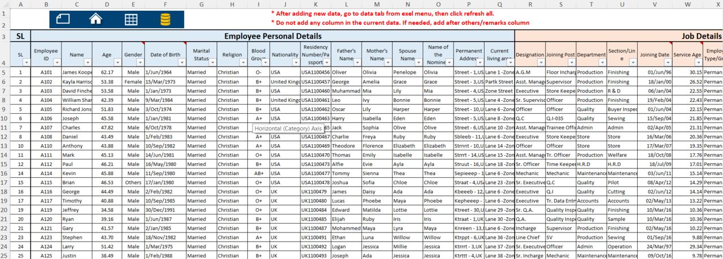
Task: Open Name of the Nominee filter
Action: [449, 62]
